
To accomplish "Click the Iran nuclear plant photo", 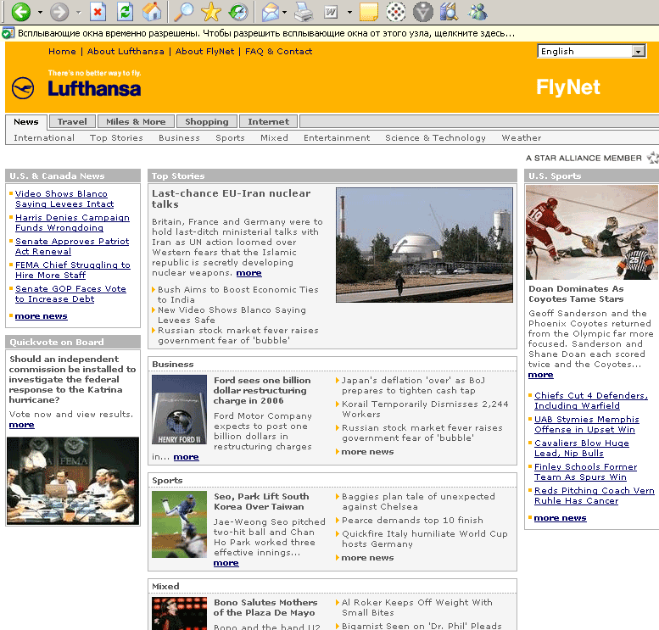I will click(x=424, y=245).
